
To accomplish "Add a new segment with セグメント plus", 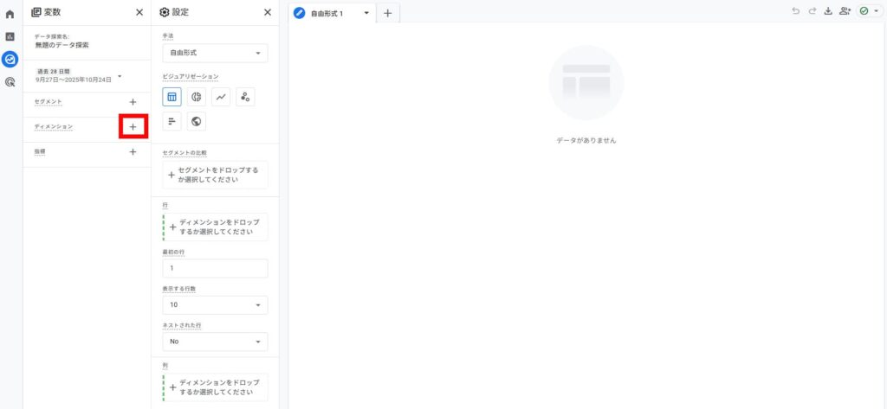I will point(133,102).
